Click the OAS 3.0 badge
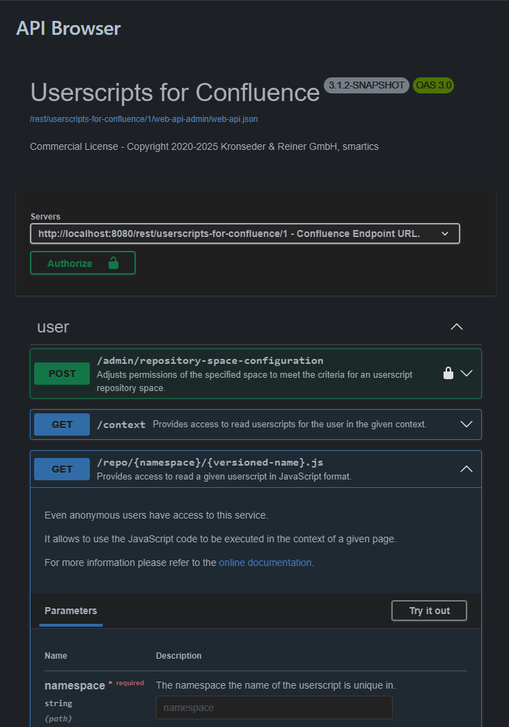Viewport: 509px width, 727px height. click(x=433, y=86)
